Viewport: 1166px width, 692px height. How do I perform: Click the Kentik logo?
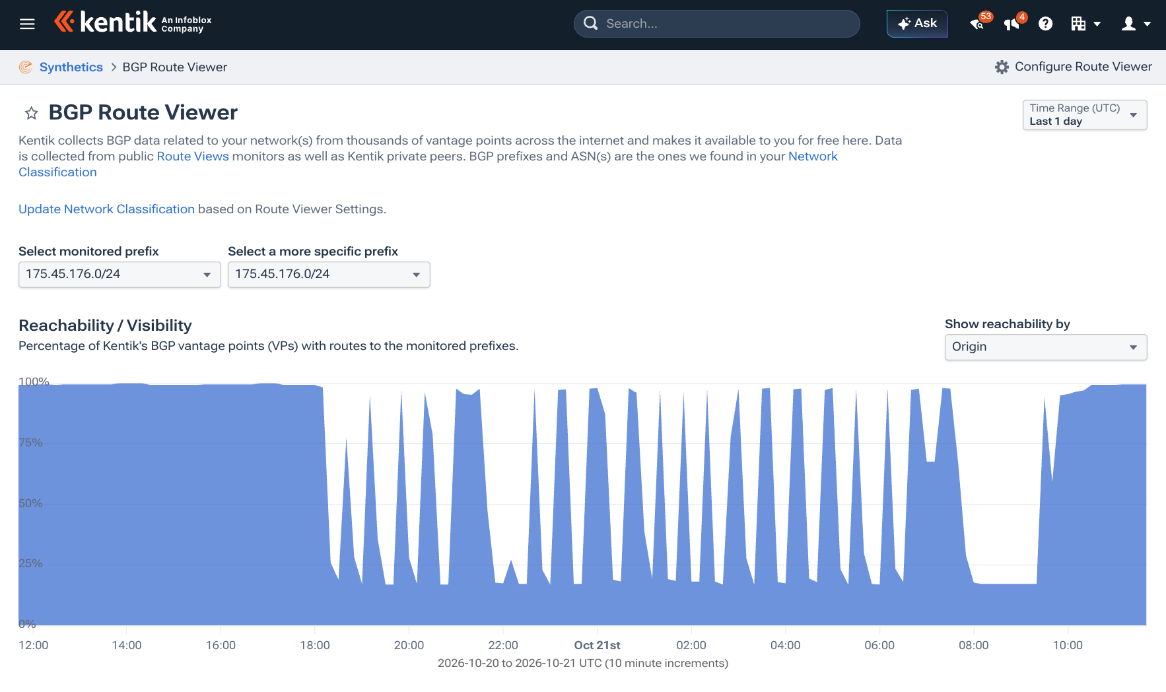(133, 22)
